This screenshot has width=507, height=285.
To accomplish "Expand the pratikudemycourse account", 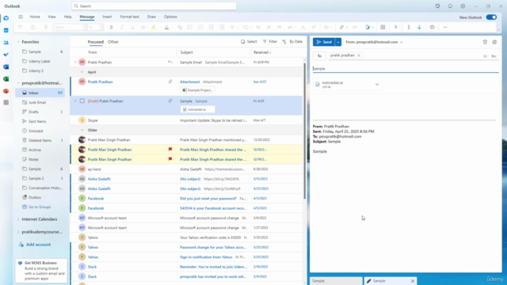I will click(18, 232).
